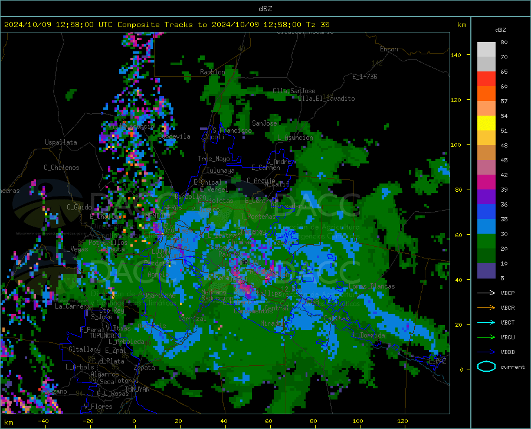Click the Zapata place label

pyautogui.click(x=145, y=368)
